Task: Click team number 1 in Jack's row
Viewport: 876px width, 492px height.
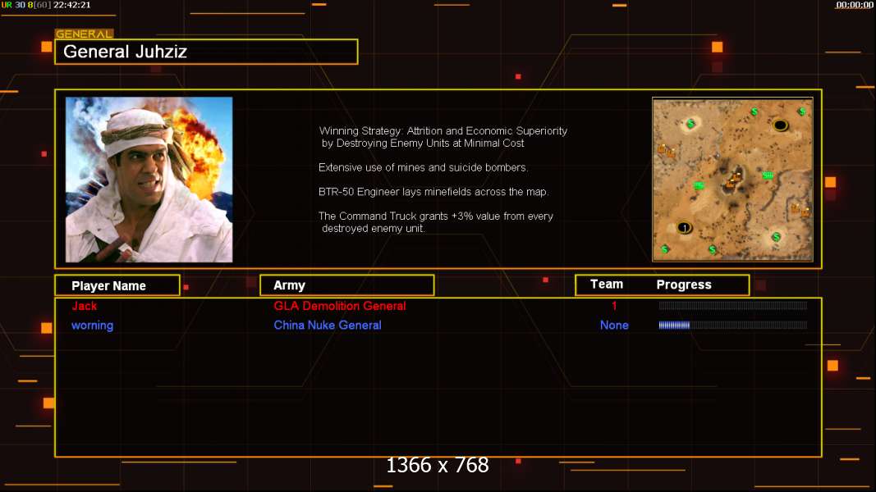Action: [614, 306]
